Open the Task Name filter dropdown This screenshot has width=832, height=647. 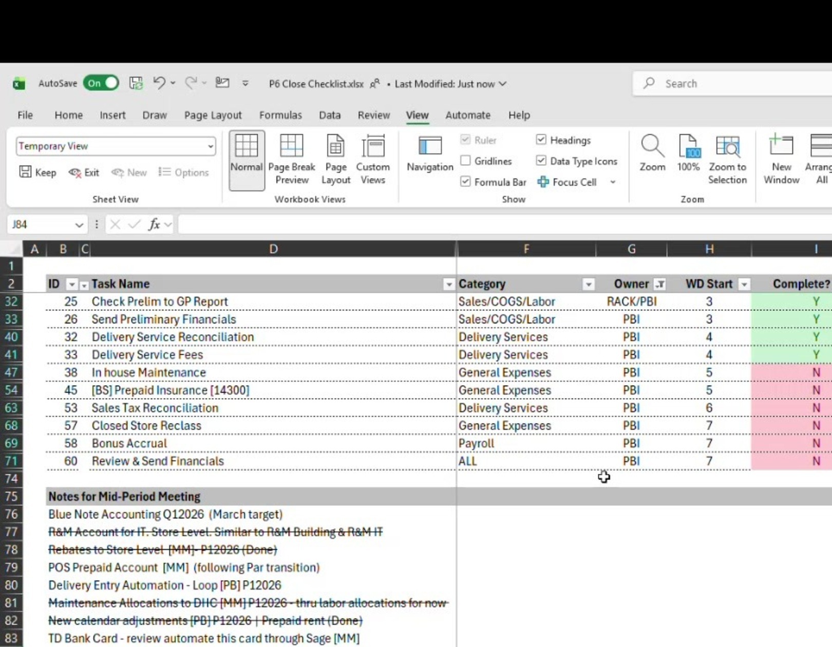tap(449, 284)
